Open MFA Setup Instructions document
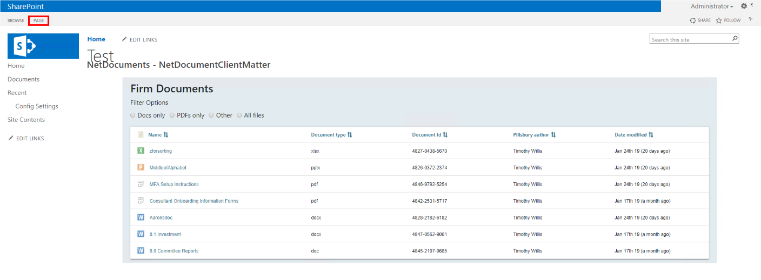 coord(174,185)
